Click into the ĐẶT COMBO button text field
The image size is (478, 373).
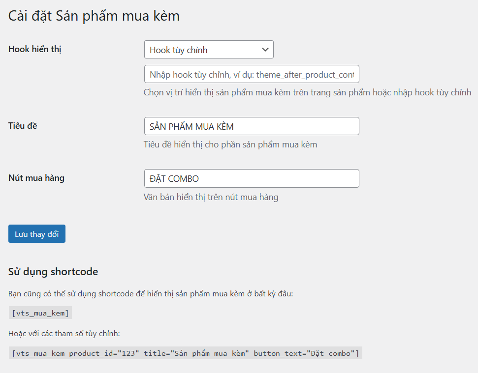pos(252,178)
